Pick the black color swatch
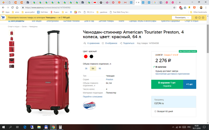Image resolution: width=209 pixels, height=130 pixels. [91, 56]
